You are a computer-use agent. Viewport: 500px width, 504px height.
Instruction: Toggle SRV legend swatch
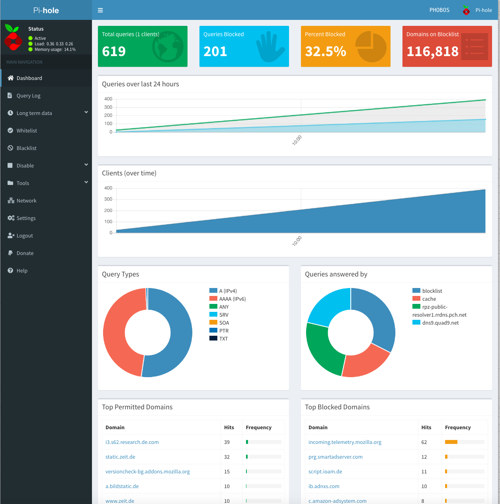(213, 315)
